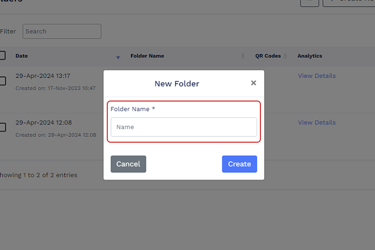Screen dimensions: 375x250
Task: Click Created on: 29-Apr-2024 12:08 text
Action: pos(56,135)
